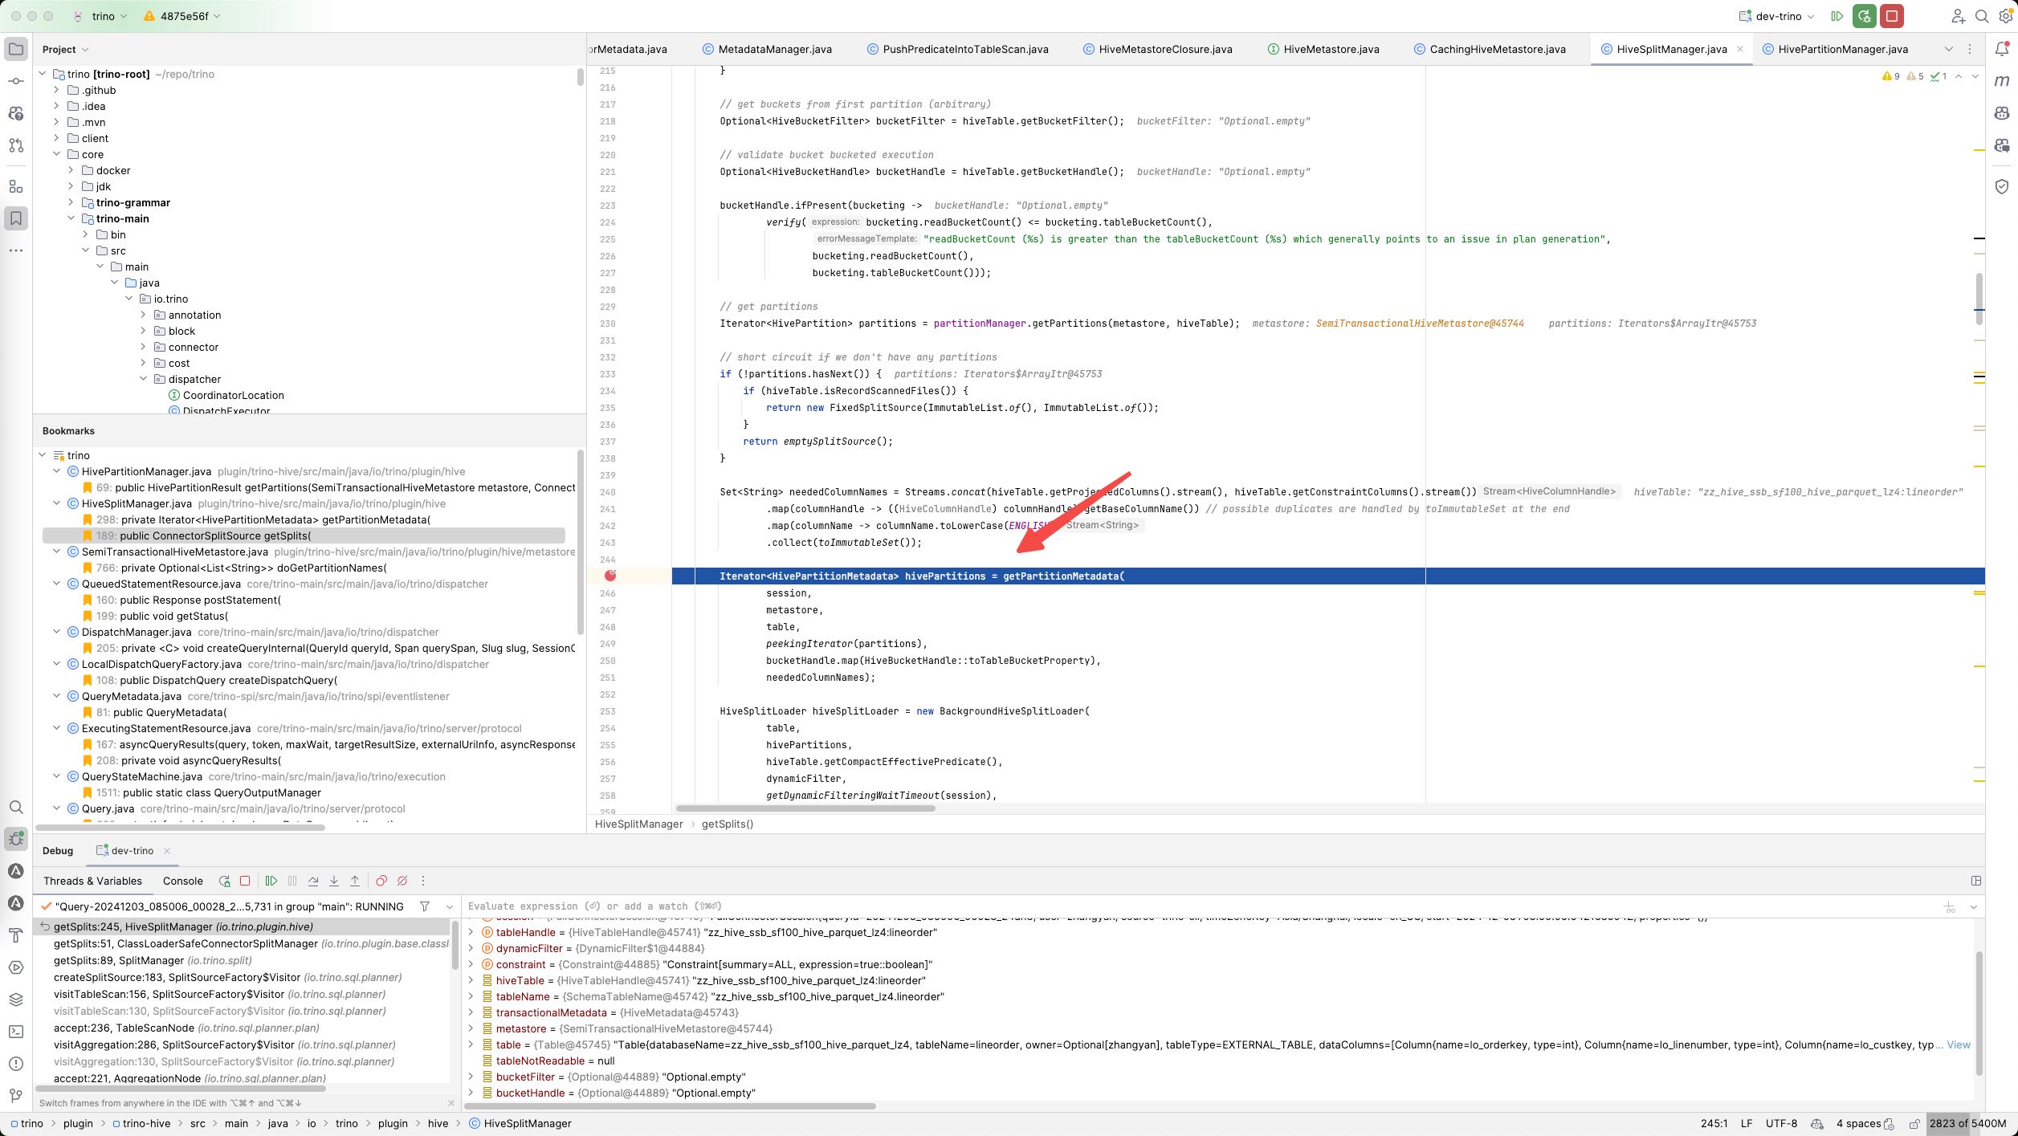Open the Structure tool window icon
The height and width of the screenshot is (1136, 2018).
point(16,186)
